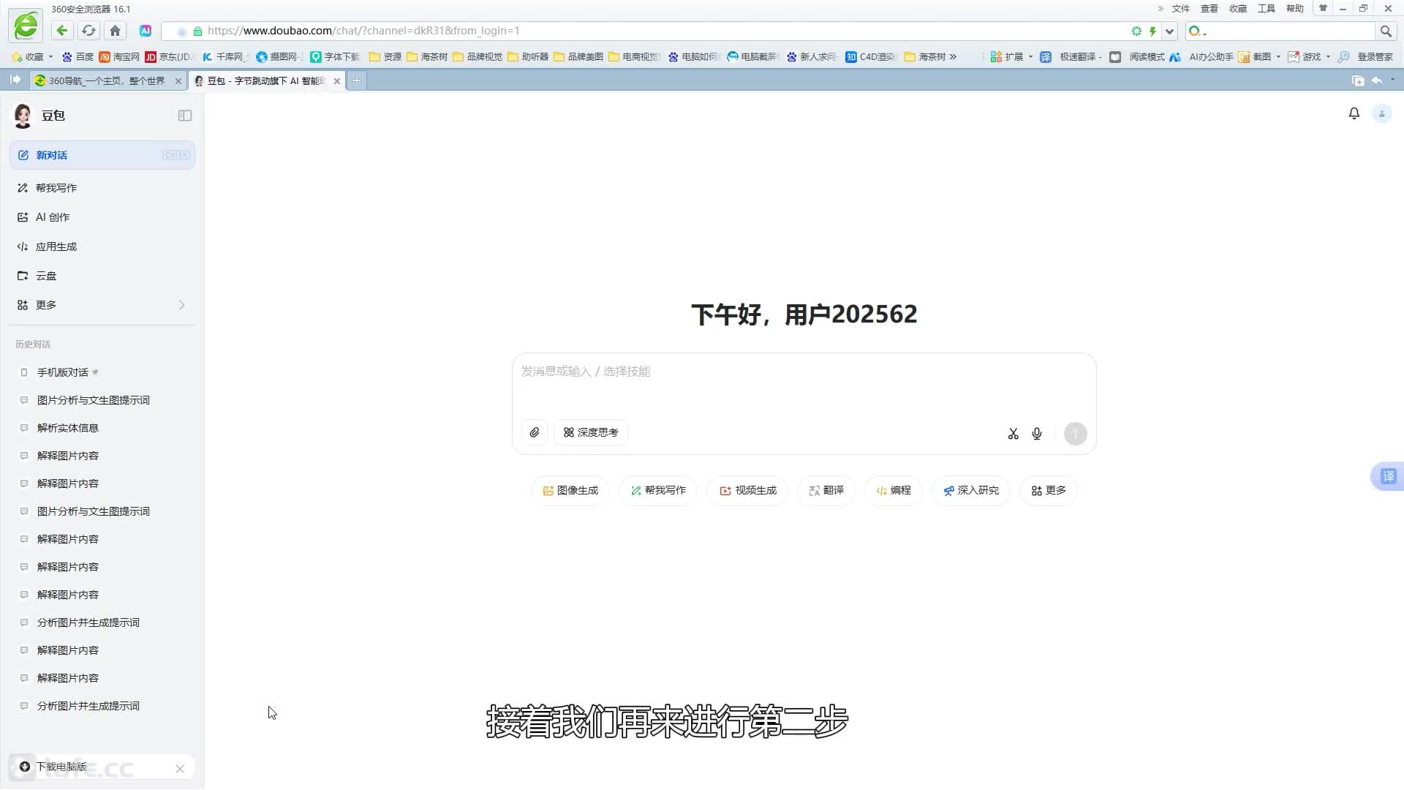
Task: Expand hidden menu items next to 文件
Action: click(x=1160, y=9)
